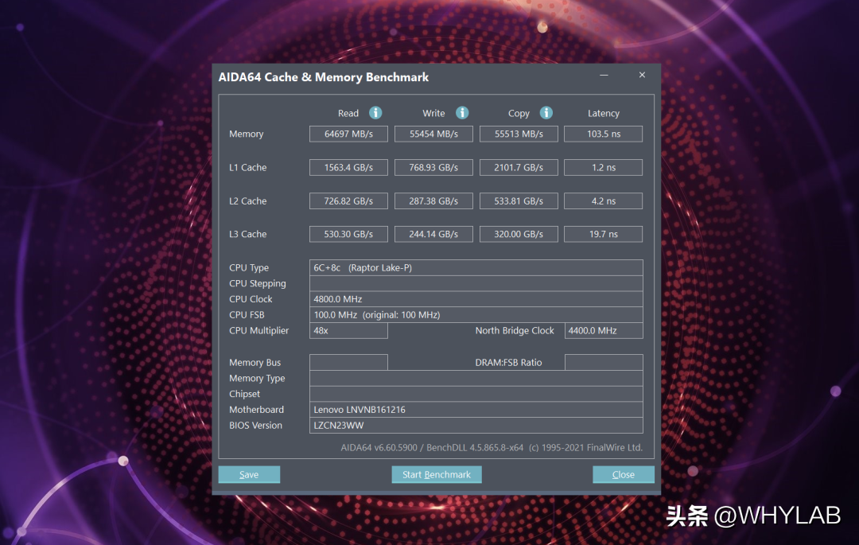Select the L3 Cache Latency value 19.7 ns
859x545 pixels.
[x=603, y=235]
